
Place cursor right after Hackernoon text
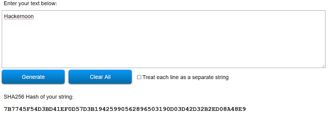pos(34,16)
